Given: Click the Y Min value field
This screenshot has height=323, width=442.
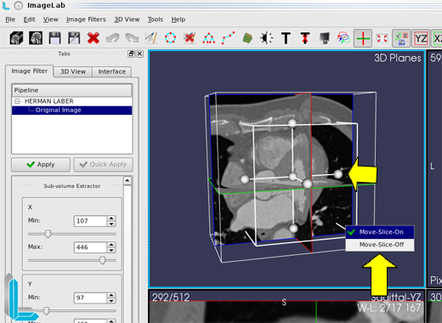Looking at the screenshot, I should click(x=90, y=297).
